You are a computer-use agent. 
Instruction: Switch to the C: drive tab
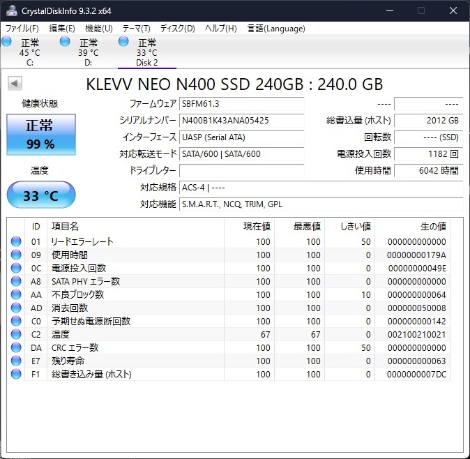(30, 52)
